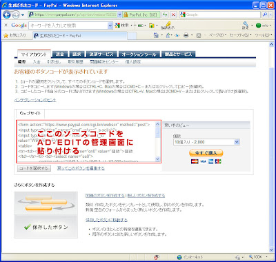Open お気に入り Favorites with the star
The height and width of the screenshot is (262, 276).
pos(15,35)
